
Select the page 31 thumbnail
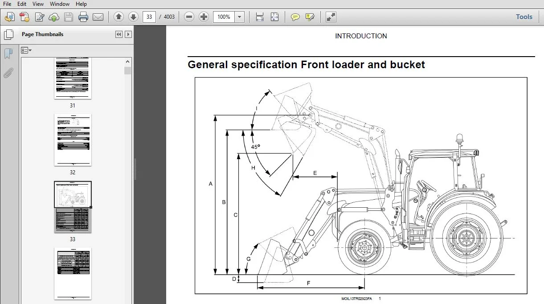coord(73,78)
